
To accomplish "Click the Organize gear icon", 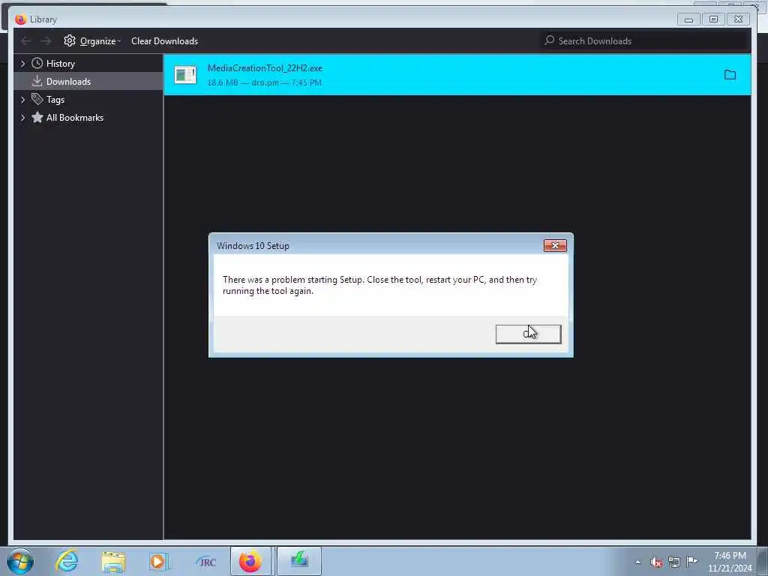I will (x=70, y=40).
